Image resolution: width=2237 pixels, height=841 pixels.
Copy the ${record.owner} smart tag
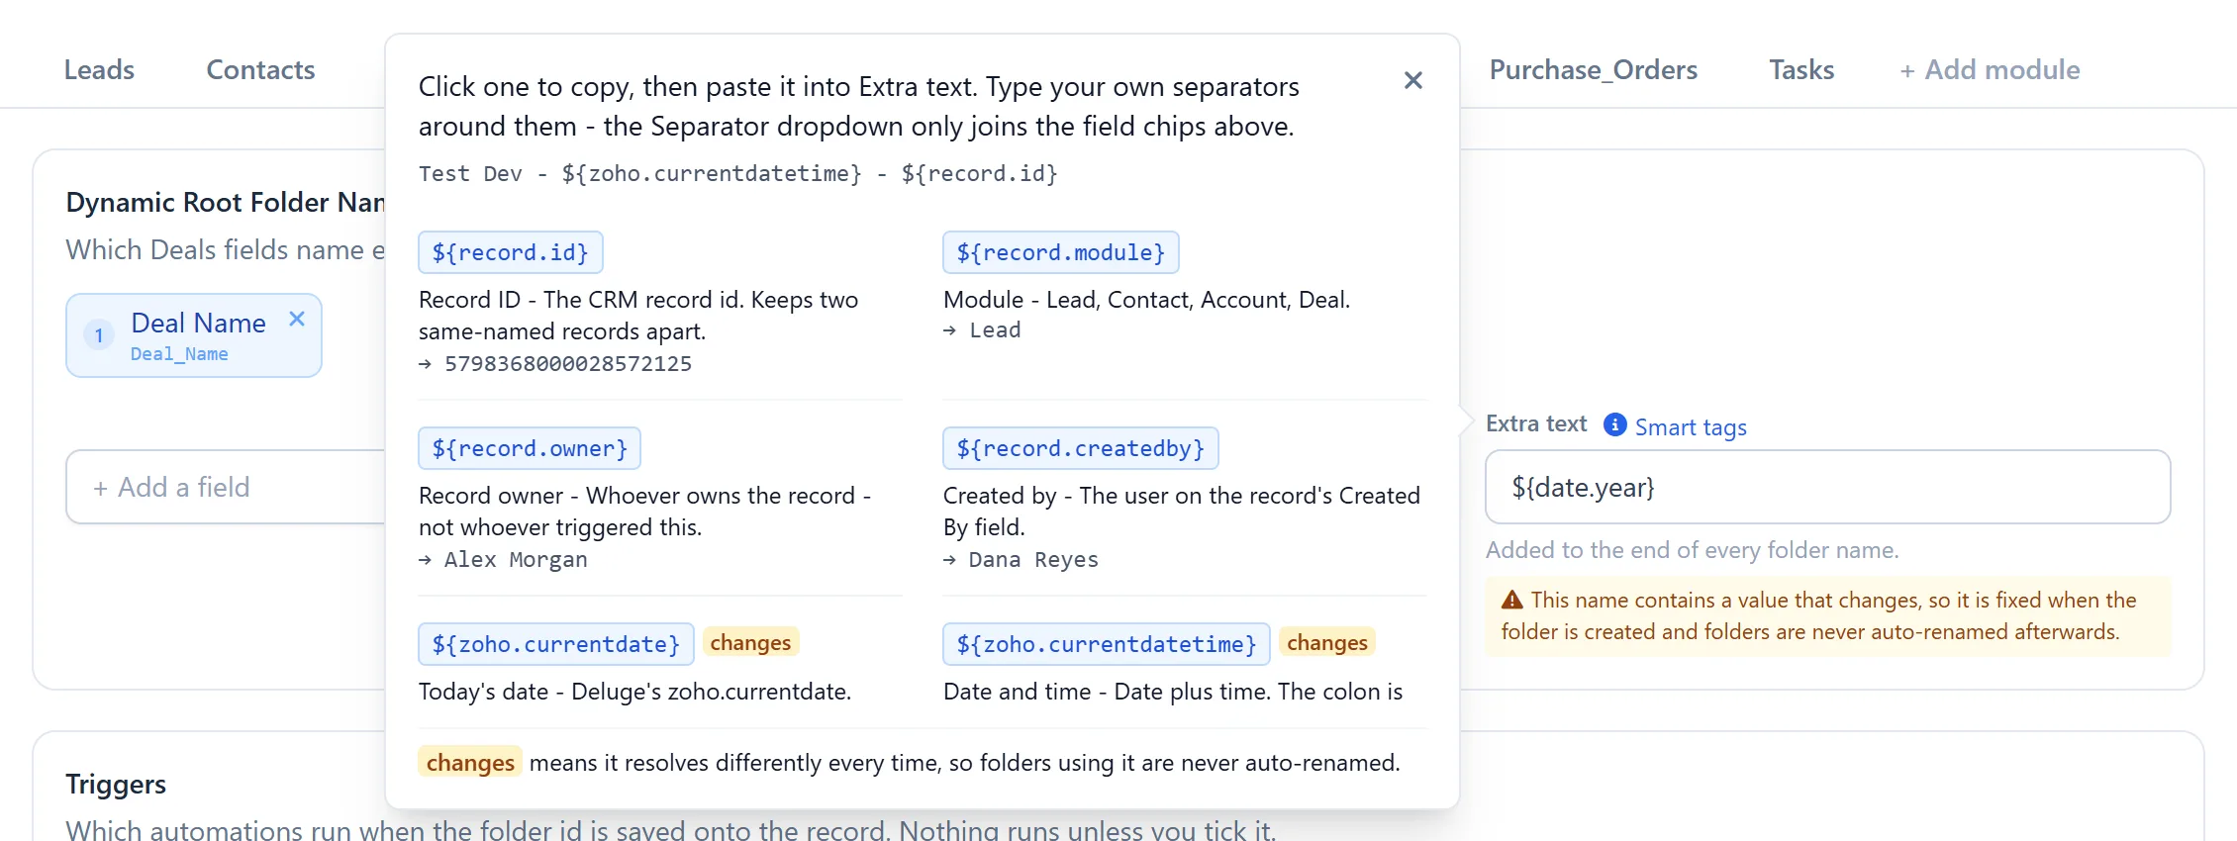pyautogui.click(x=530, y=448)
